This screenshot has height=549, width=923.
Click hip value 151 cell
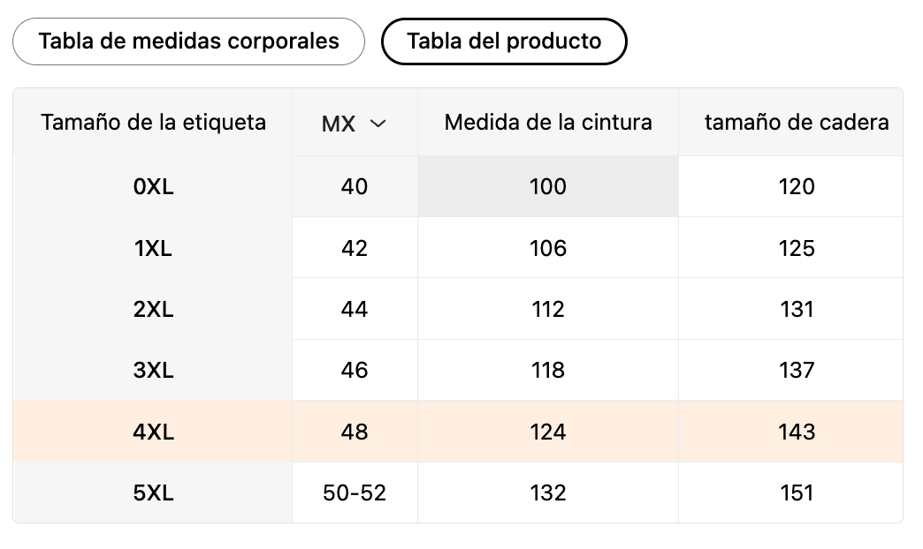pos(797,493)
